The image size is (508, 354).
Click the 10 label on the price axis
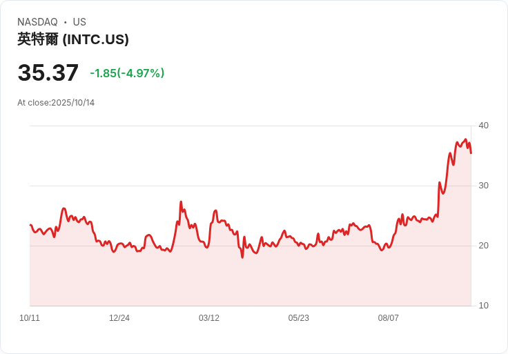[x=483, y=306]
